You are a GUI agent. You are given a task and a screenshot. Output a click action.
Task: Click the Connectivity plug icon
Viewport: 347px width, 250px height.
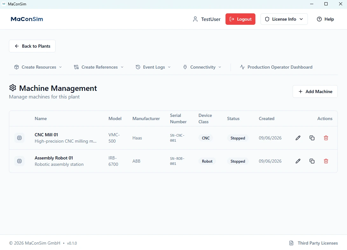185,67
